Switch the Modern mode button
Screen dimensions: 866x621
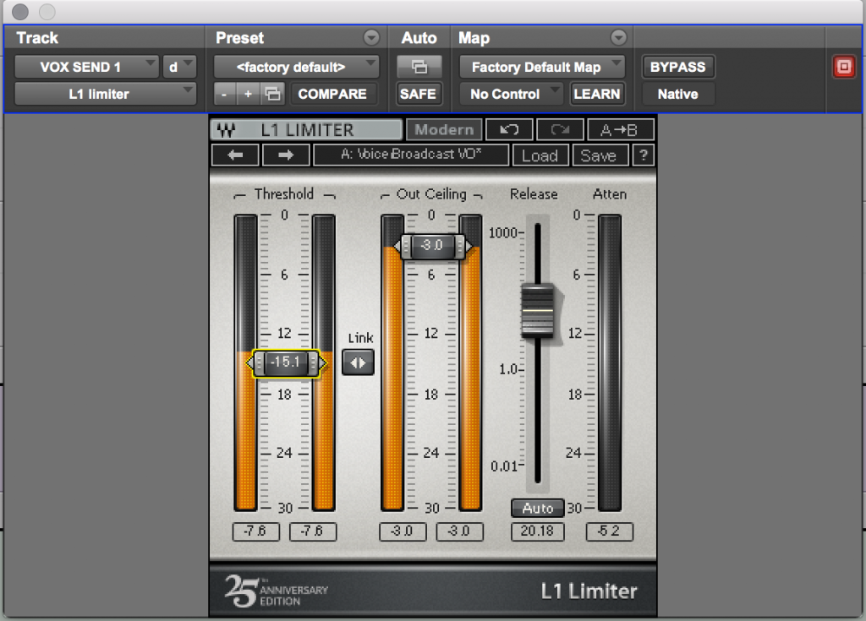[x=444, y=130]
